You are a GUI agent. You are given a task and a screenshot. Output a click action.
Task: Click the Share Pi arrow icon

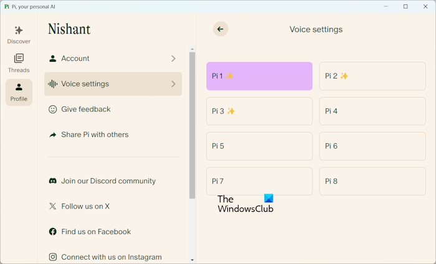[53, 134]
